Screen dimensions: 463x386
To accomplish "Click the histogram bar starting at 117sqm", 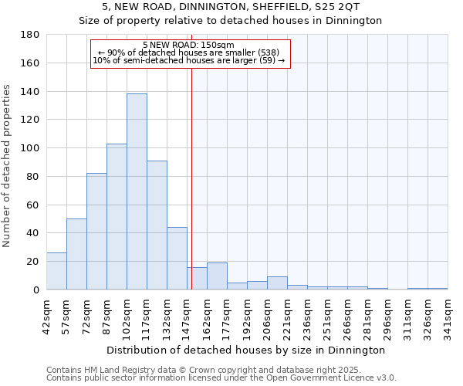I will 157,225.
